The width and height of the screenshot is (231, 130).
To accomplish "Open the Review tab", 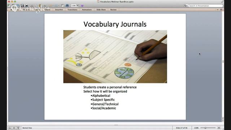I will 113,10.
